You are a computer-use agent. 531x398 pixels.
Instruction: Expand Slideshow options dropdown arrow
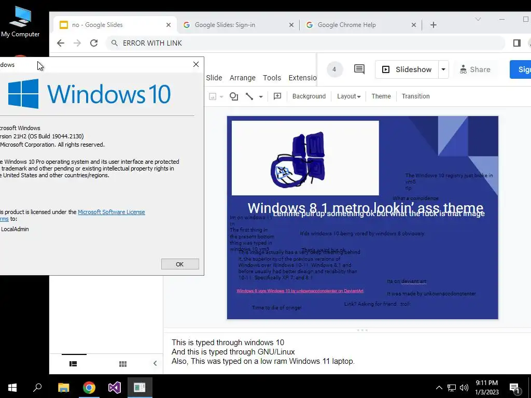pos(443,69)
